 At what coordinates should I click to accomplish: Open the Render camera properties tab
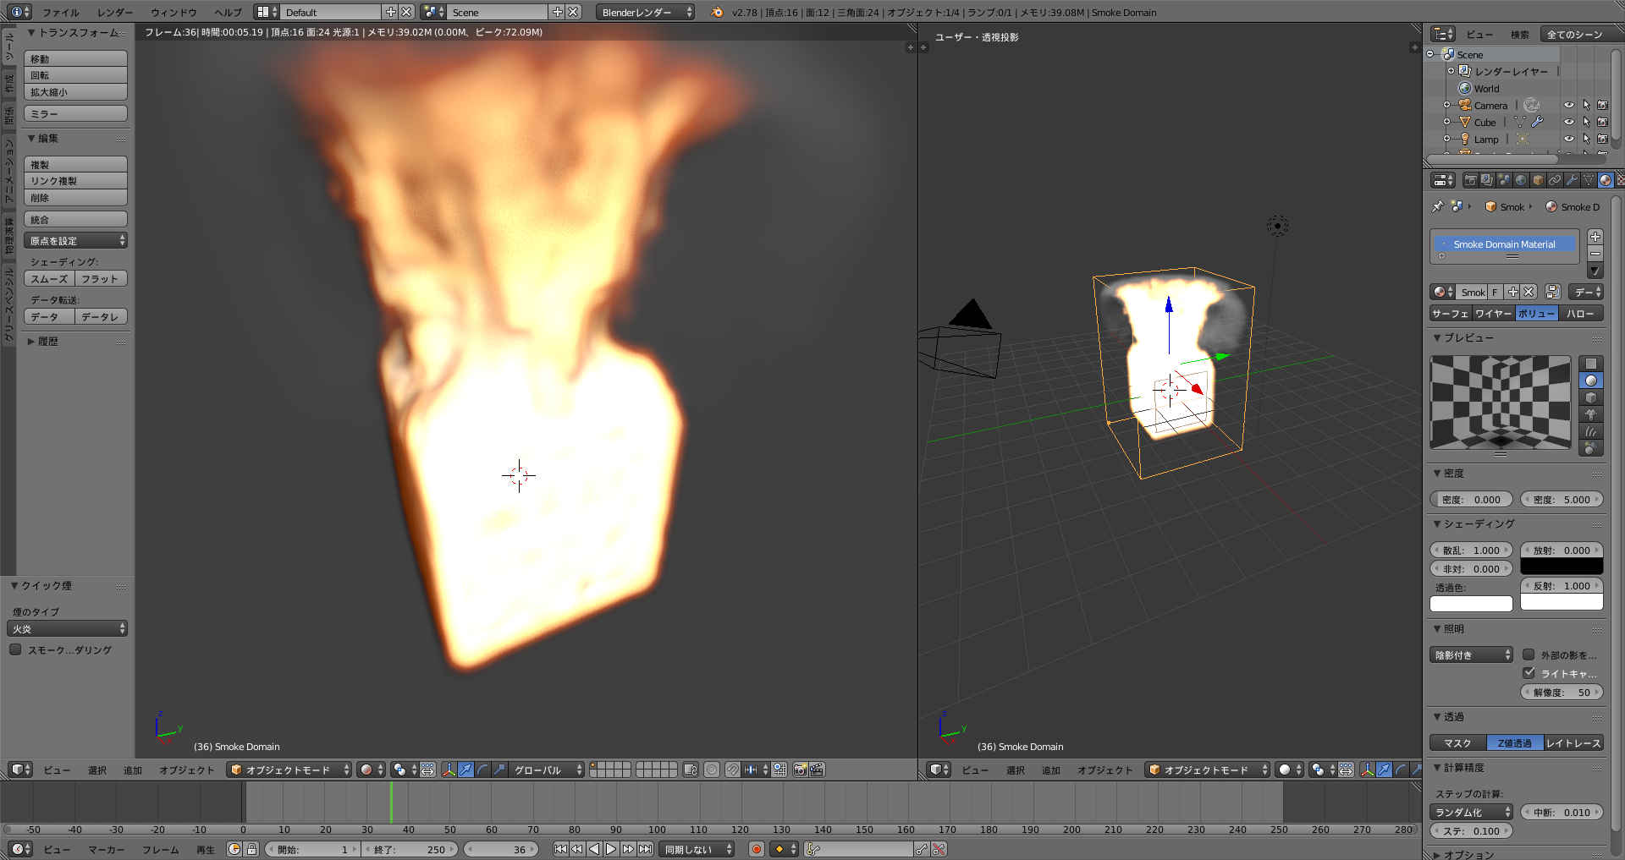(1470, 180)
